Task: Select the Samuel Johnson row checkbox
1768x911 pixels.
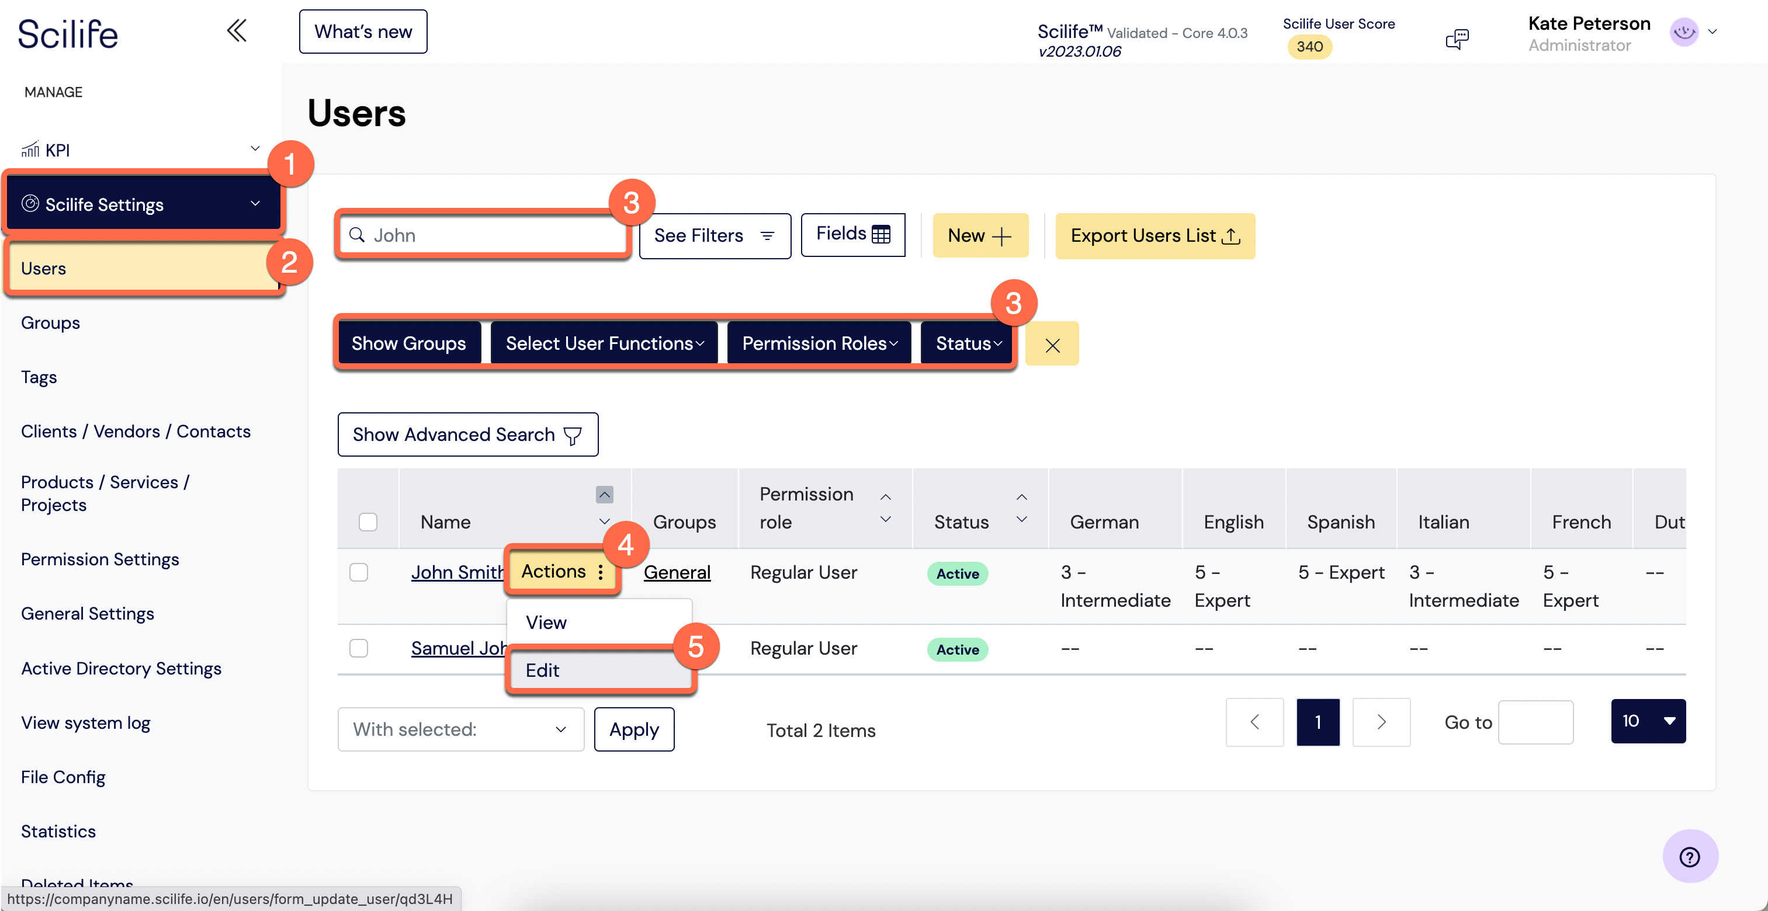Action: (x=358, y=648)
